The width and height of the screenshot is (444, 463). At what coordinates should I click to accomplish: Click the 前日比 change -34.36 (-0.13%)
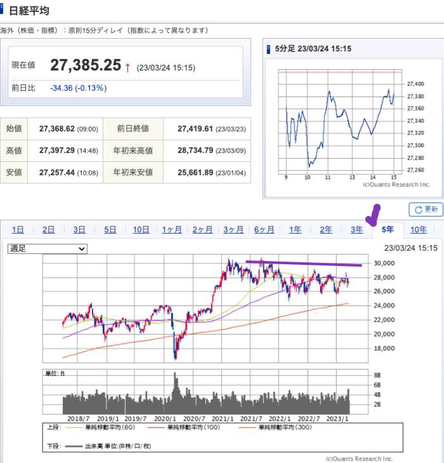(x=78, y=88)
